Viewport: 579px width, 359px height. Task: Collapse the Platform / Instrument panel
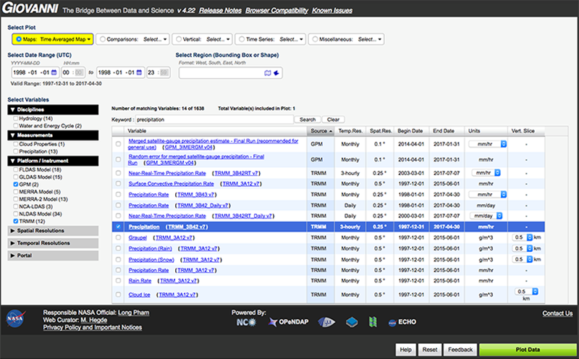(53, 161)
